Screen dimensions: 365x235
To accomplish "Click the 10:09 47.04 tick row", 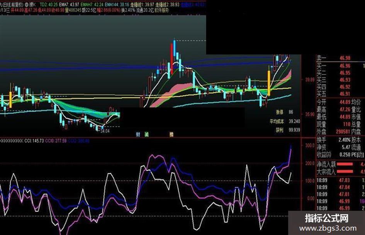I will pos(341,187).
